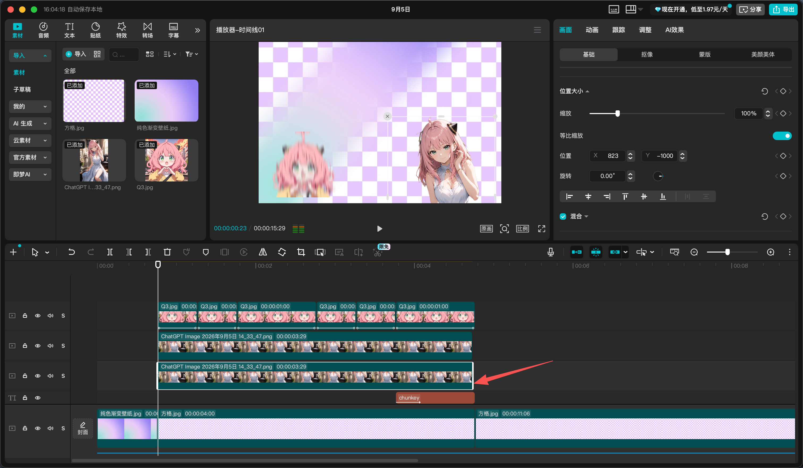Switch to the 调整 tab
Screen dimensions: 803x468
pos(645,30)
